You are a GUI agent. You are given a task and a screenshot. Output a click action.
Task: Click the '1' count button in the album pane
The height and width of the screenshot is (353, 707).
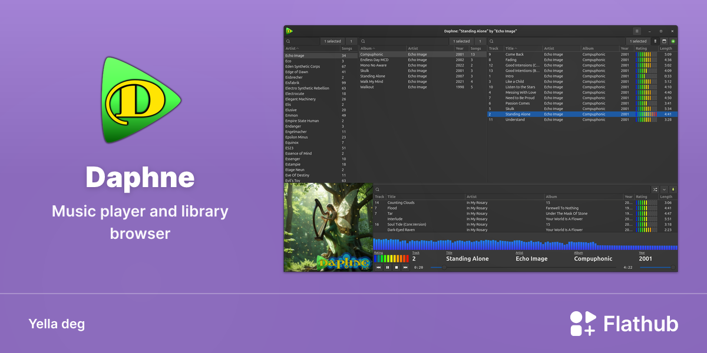pos(481,41)
